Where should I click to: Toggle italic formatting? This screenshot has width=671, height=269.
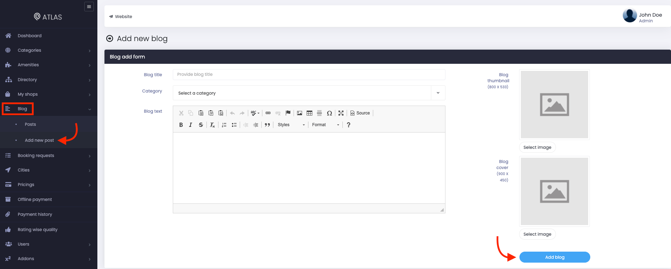[x=191, y=125]
